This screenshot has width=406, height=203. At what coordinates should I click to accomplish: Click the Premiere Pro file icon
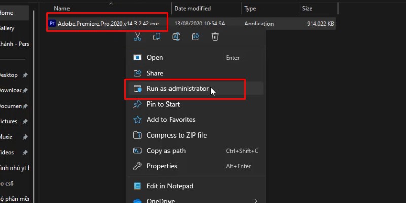(x=52, y=23)
